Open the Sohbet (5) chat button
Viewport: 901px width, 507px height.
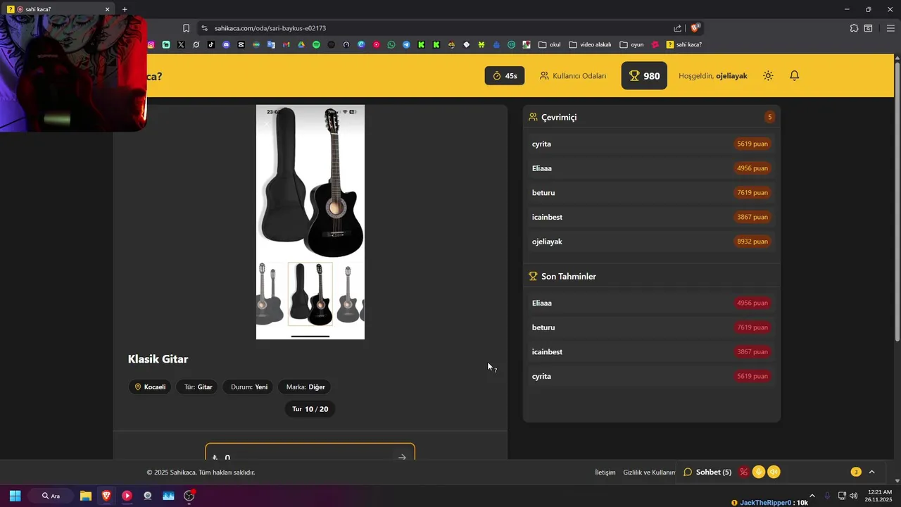(x=707, y=472)
